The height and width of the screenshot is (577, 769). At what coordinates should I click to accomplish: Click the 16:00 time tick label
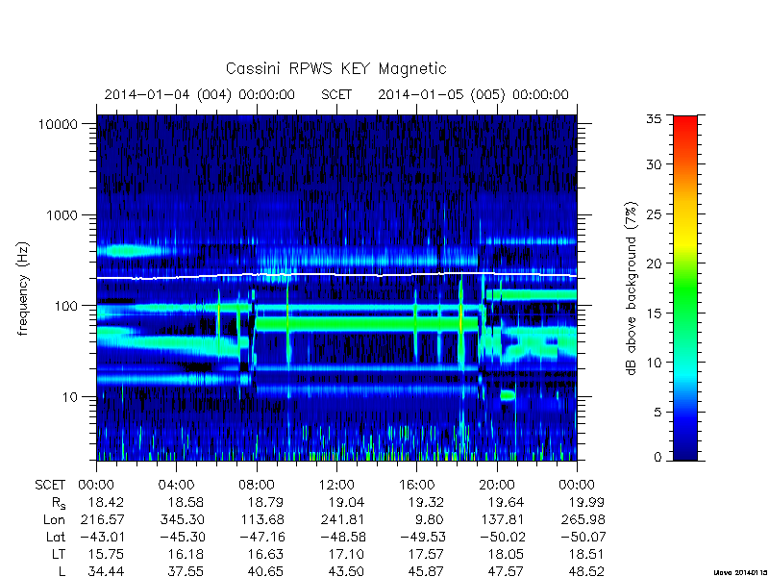click(x=416, y=485)
